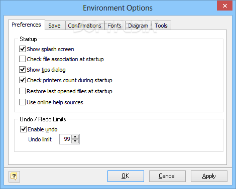Image resolution: width=236 pixels, height=189 pixels.
Task: Toggle Show tips dialog checkbox
Action: tap(22, 70)
